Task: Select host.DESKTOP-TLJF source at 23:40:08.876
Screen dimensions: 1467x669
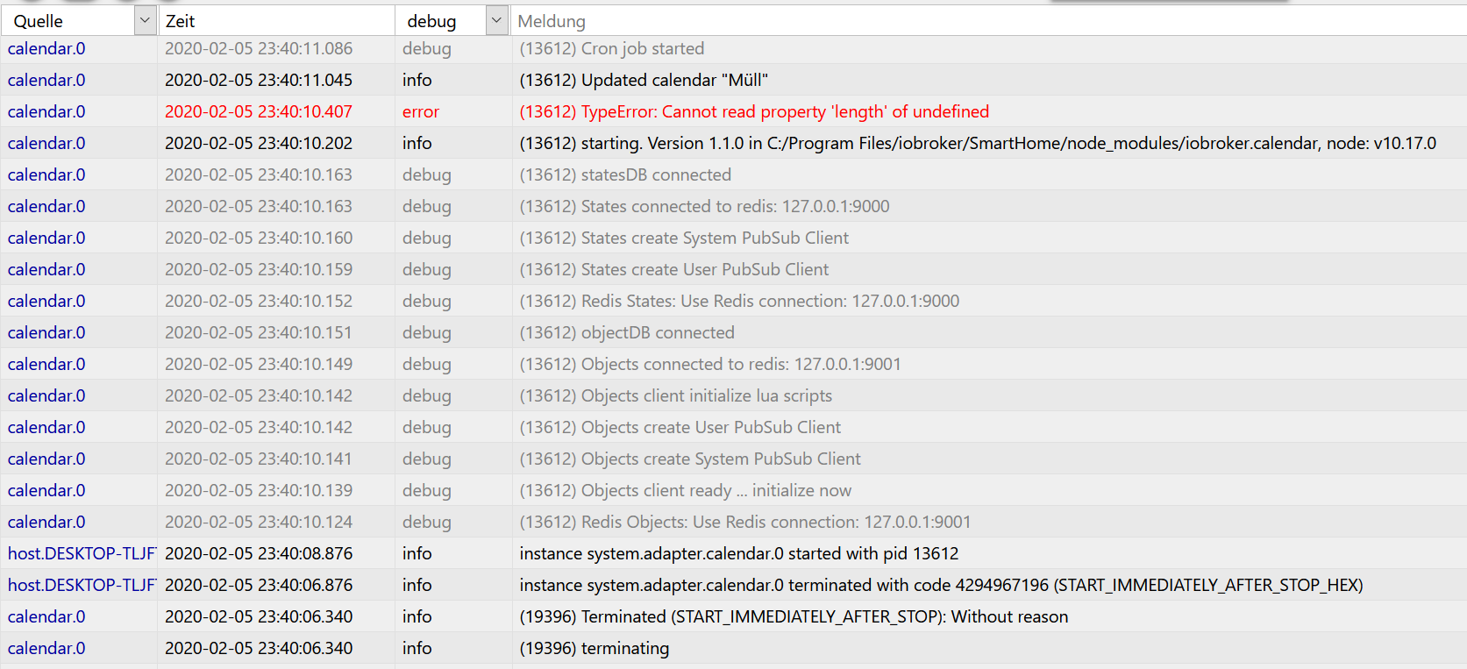Action: click(x=82, y=553)
